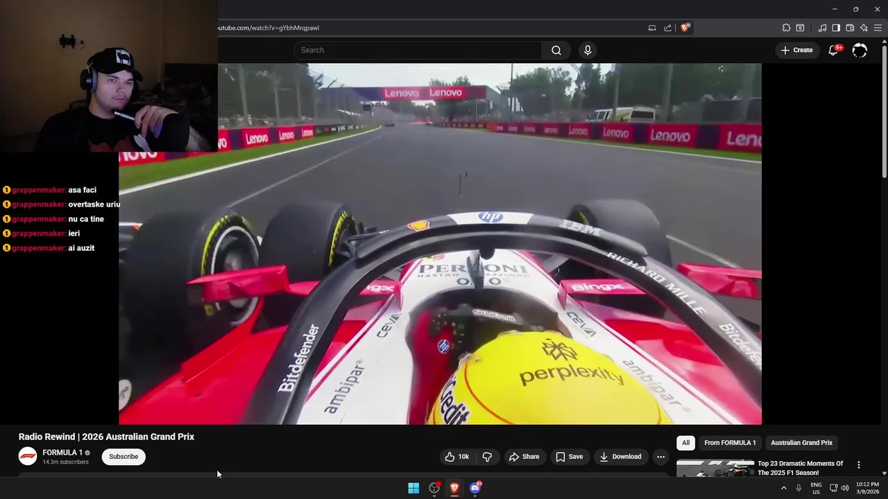Open the Brave playlist music-note icon
888x499 pixels.
pyautogui.click(x=822, y=28)
